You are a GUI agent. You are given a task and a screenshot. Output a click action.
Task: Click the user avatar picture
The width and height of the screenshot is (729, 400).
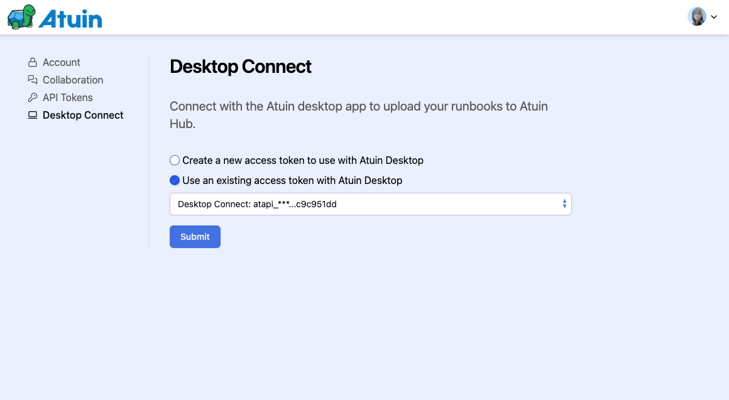coord(697,17)
